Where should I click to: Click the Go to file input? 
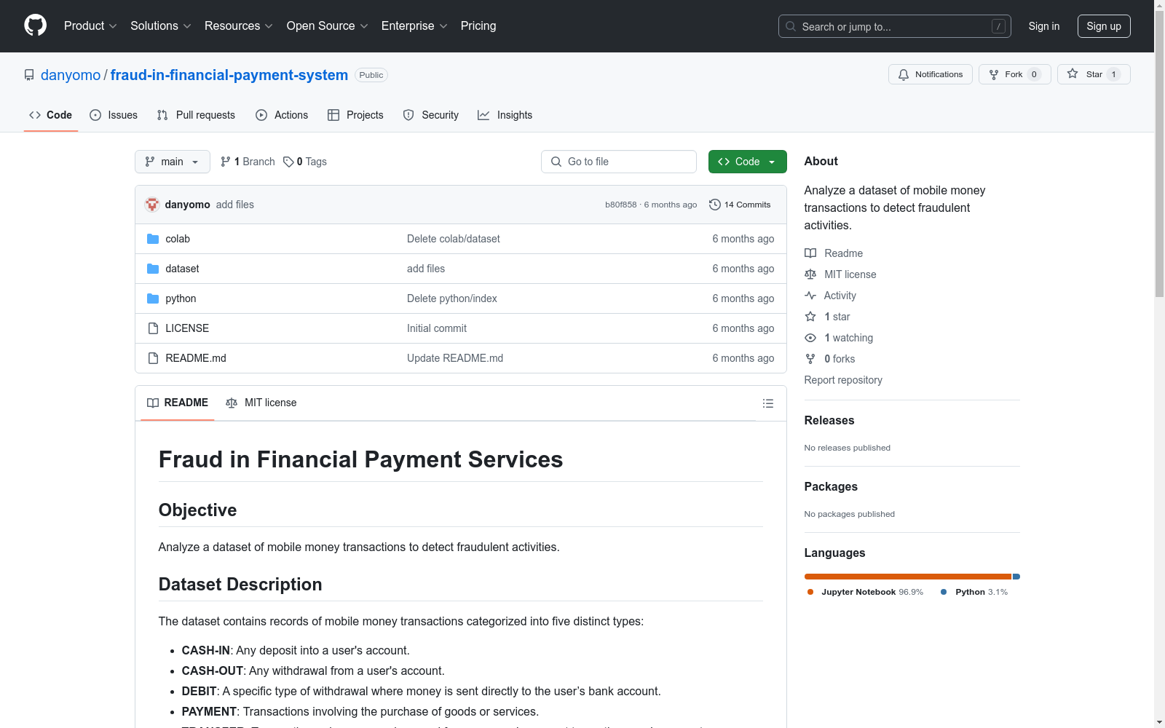619,162
